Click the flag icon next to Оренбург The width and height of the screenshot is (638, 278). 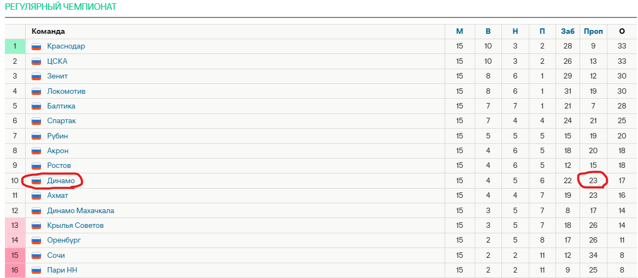pyautogui.click(x=37, y=240)
